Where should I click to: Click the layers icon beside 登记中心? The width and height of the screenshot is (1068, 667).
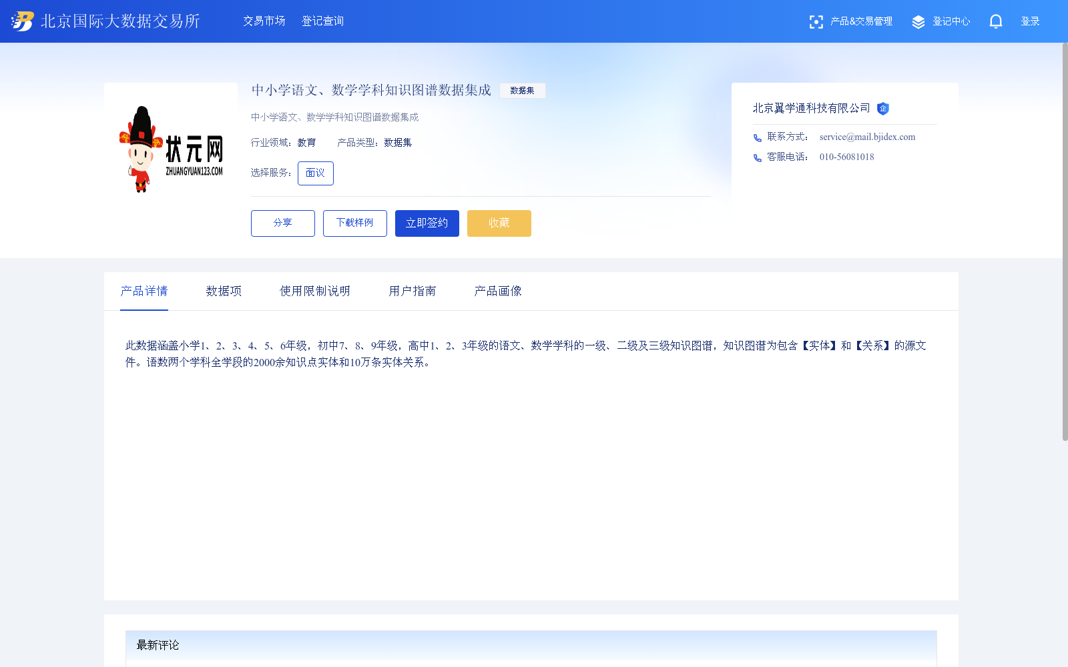pyautogui.click(x=918, y=21)
